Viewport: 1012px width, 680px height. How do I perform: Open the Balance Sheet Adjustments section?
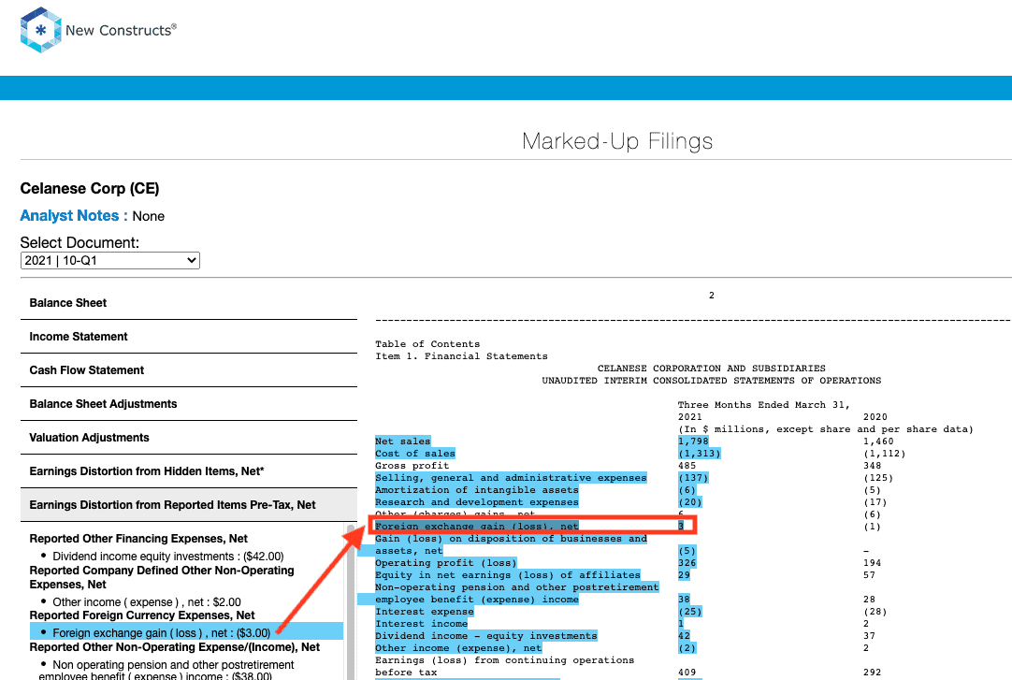click(x=188, y=403)
